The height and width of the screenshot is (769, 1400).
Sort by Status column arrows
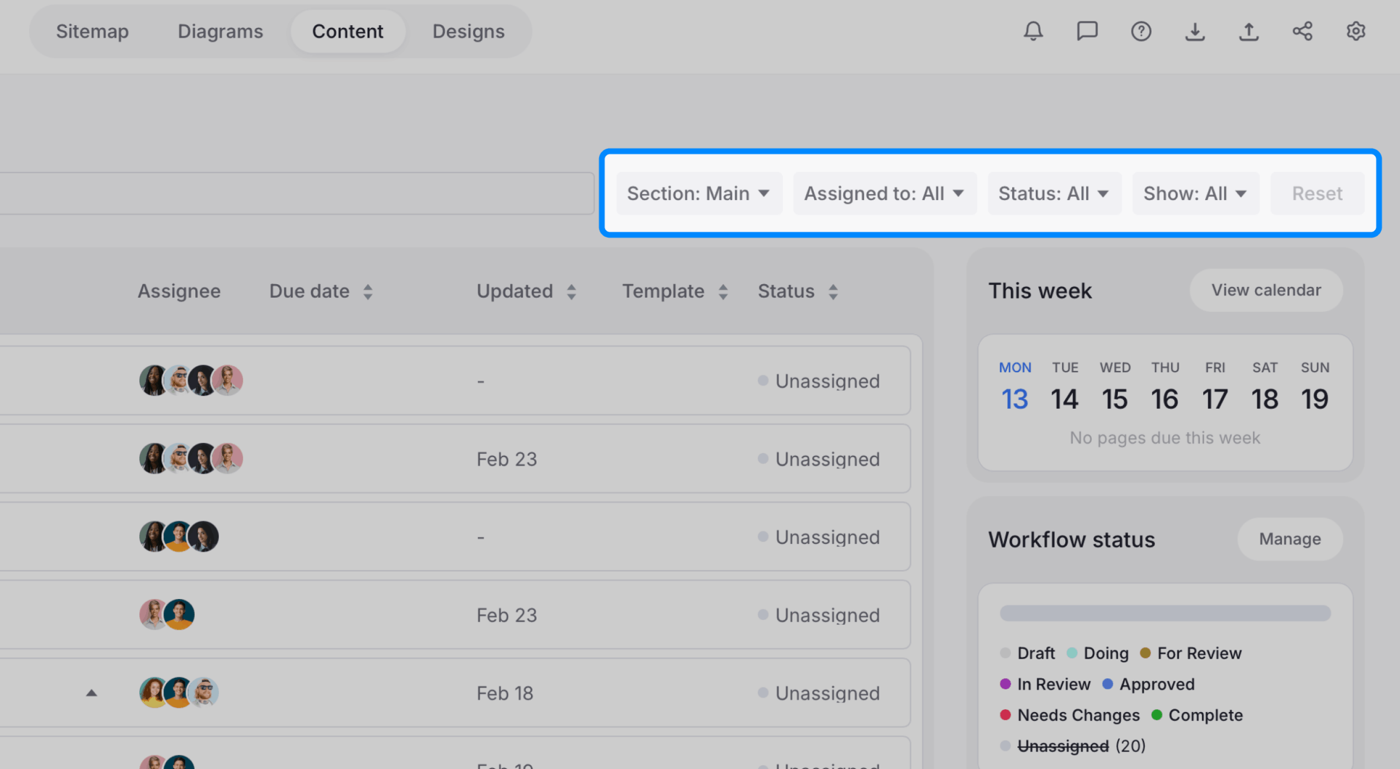point(833,292)
